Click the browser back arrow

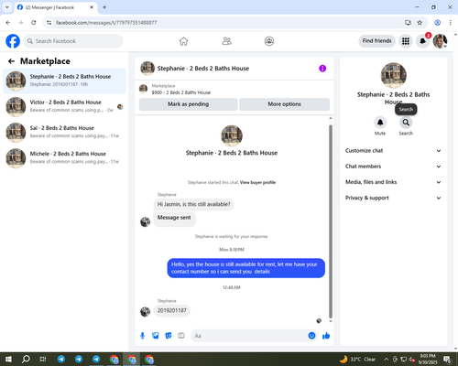pos(8,23)
